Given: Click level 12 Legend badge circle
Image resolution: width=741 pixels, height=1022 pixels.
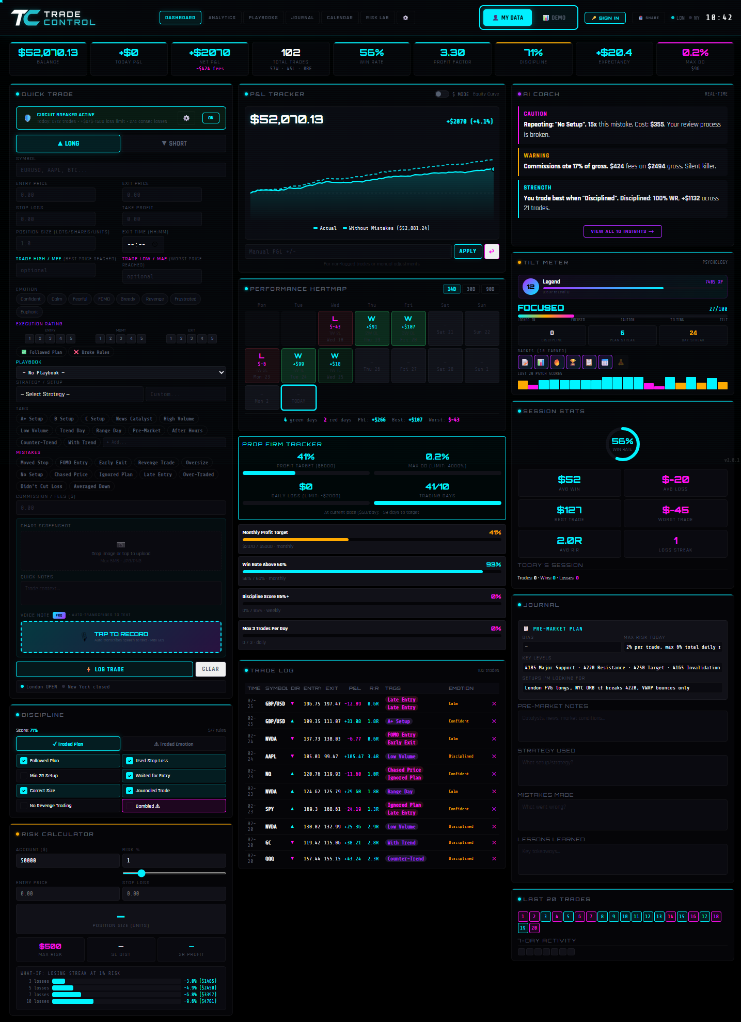Looking at the screenshot, I should point(530,287).
